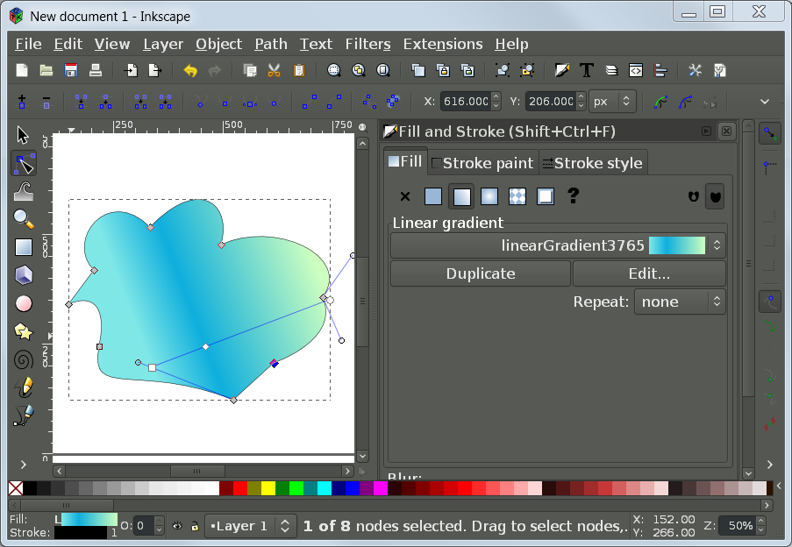Switch to the Stroke paint tab
The width and height of the screenshot is (792, 547).
[482, 162]
